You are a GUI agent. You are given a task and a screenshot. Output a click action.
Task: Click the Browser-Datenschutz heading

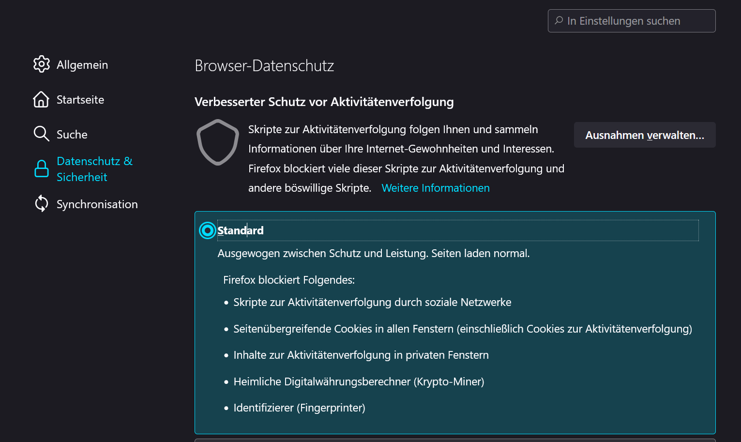264,66
